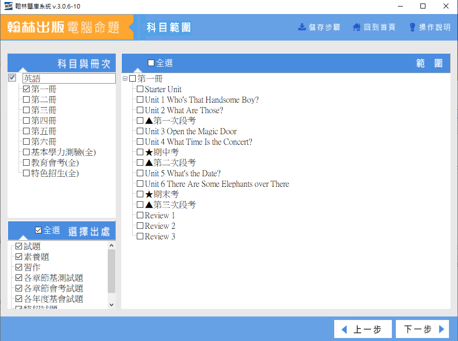Enable 基本學力測驗(全) checkbox
Viewport: 458px width, 341px height.
(26, 152)
